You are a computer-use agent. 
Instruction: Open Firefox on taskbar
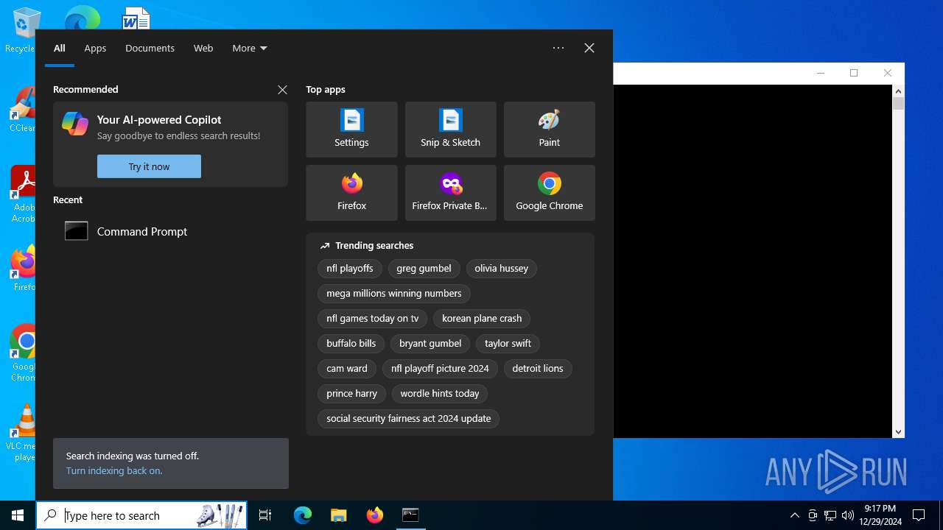374,515
